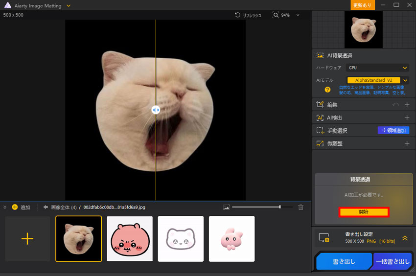This screenshot has height=276, width=416.
Task: Click the yellow question-mark help icon
Action: point(327,90)
